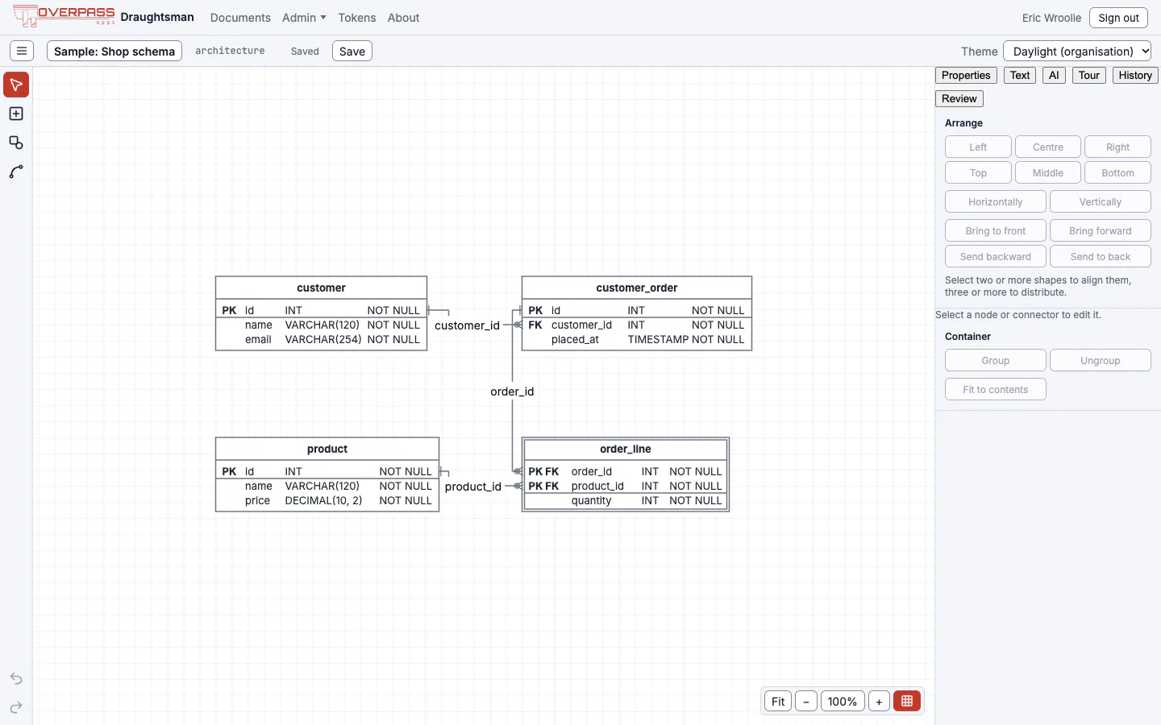Select the order_line table header
The image size is (1161, 725).
point(626,449)
